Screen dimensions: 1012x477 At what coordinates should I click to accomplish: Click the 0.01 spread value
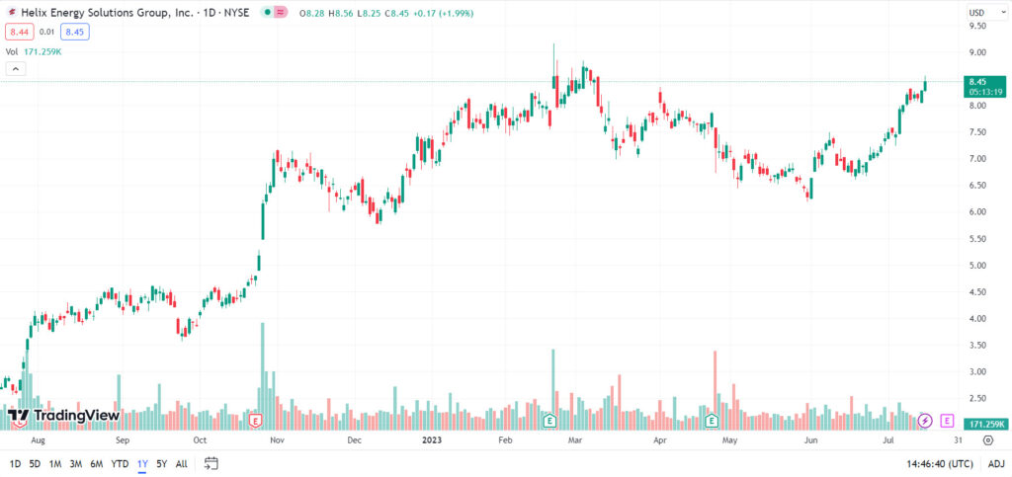point(46,32)
